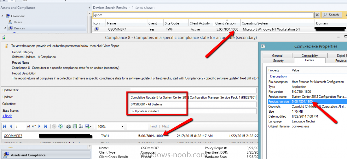Viewport: 347px width, 159px height.
Task: Open the Collection parameter field
Action: click(x=193, y=104)
